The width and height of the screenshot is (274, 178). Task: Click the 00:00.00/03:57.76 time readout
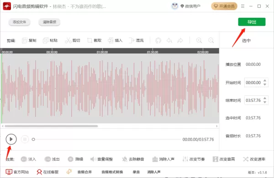click(198, 140)
